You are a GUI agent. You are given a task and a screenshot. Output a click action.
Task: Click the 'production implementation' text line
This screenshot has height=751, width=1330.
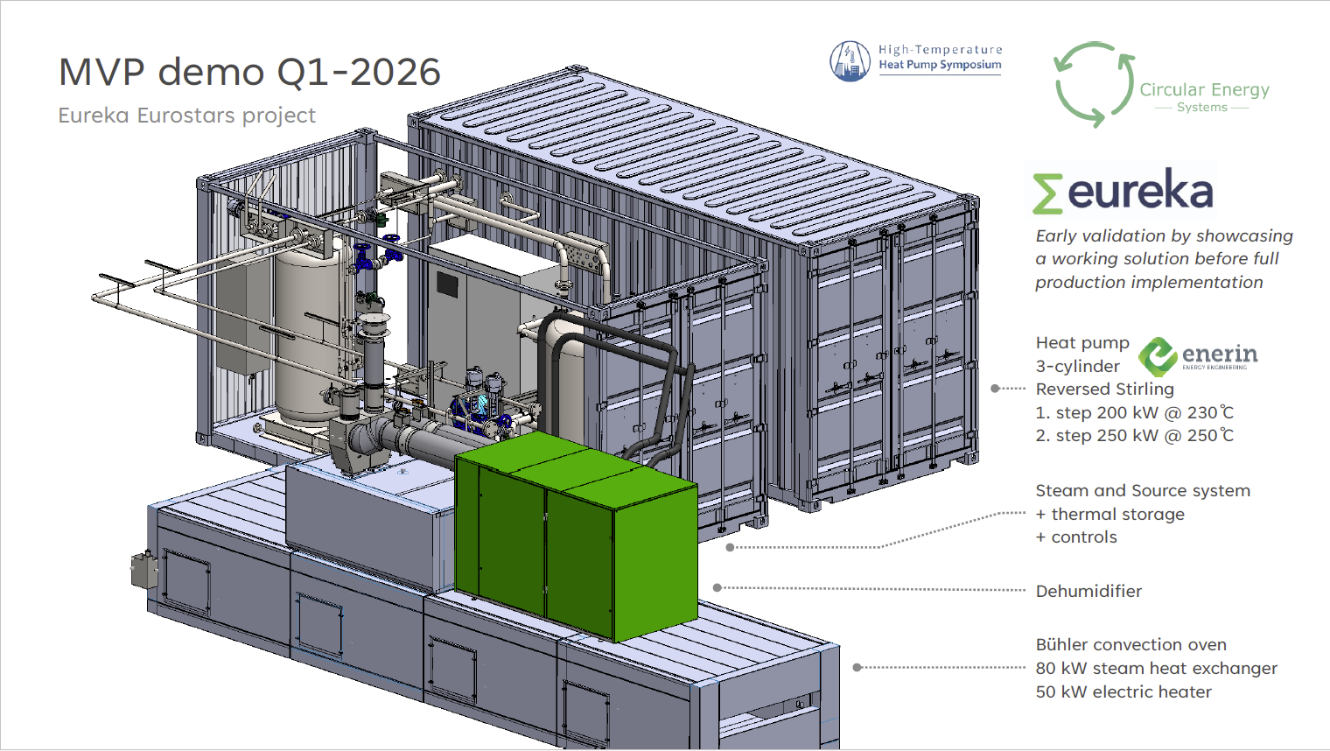click(1149, 283)
